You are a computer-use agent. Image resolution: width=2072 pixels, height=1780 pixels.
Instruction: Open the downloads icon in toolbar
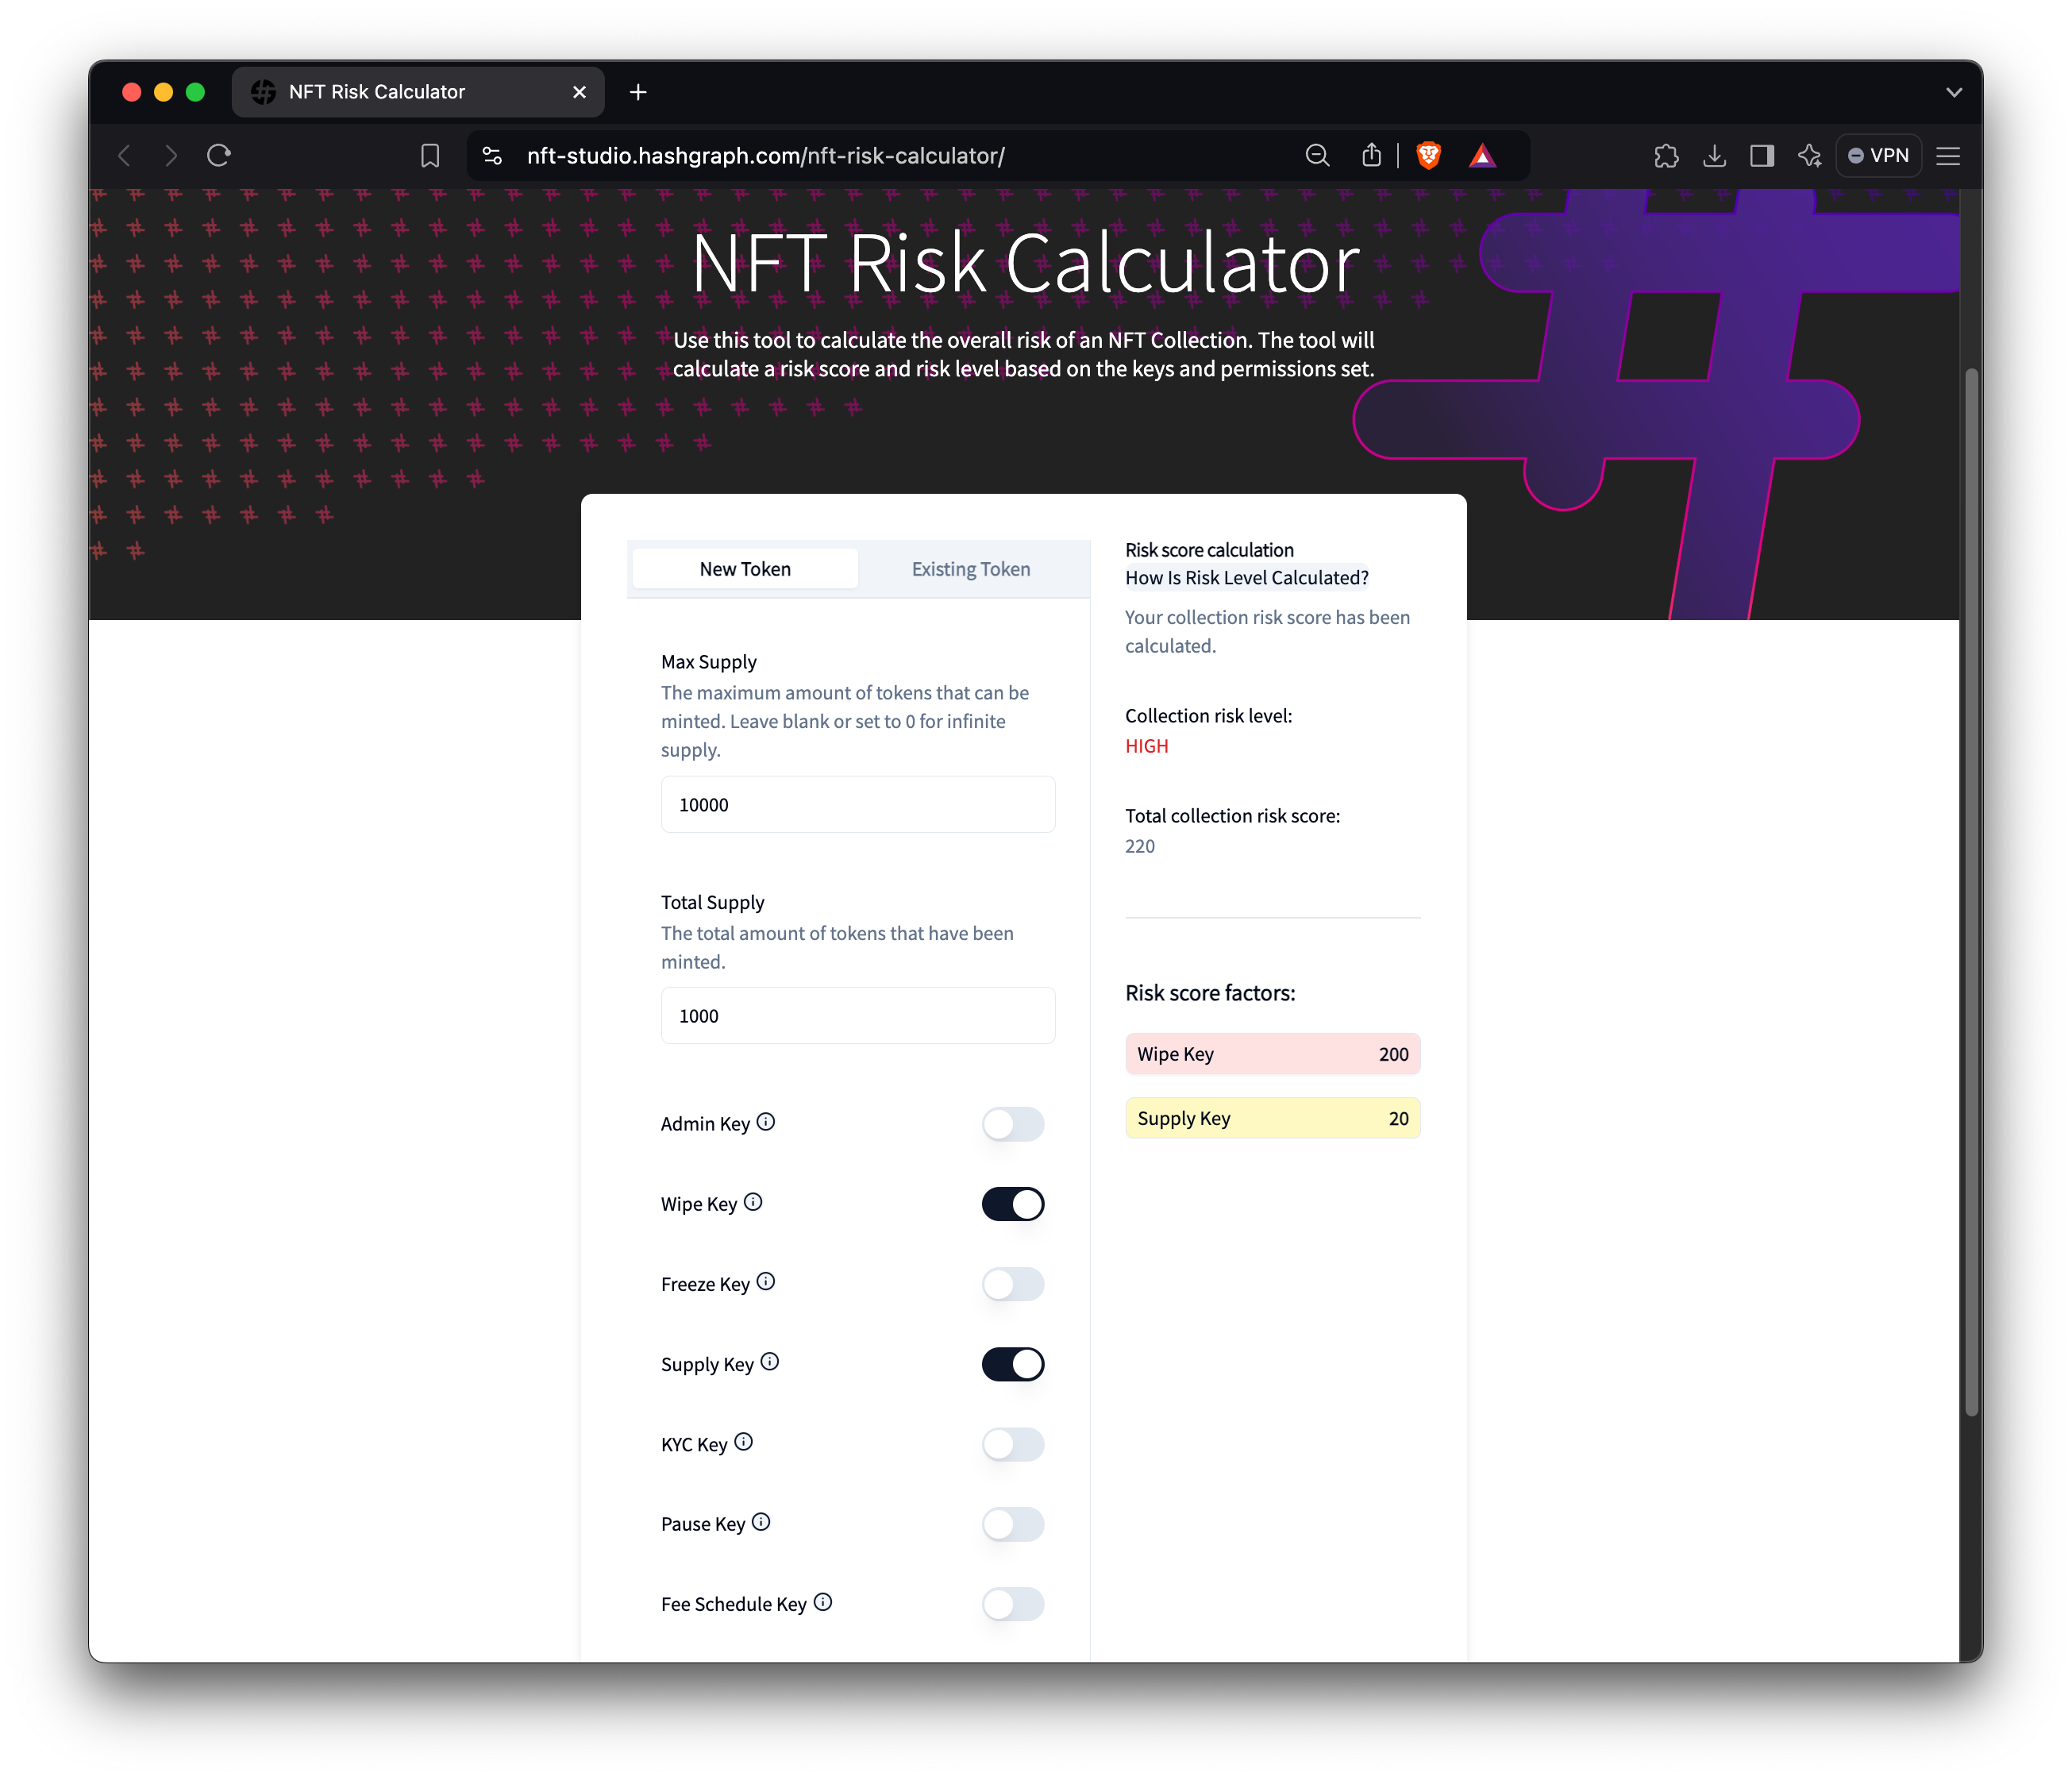click(1714, 155)
